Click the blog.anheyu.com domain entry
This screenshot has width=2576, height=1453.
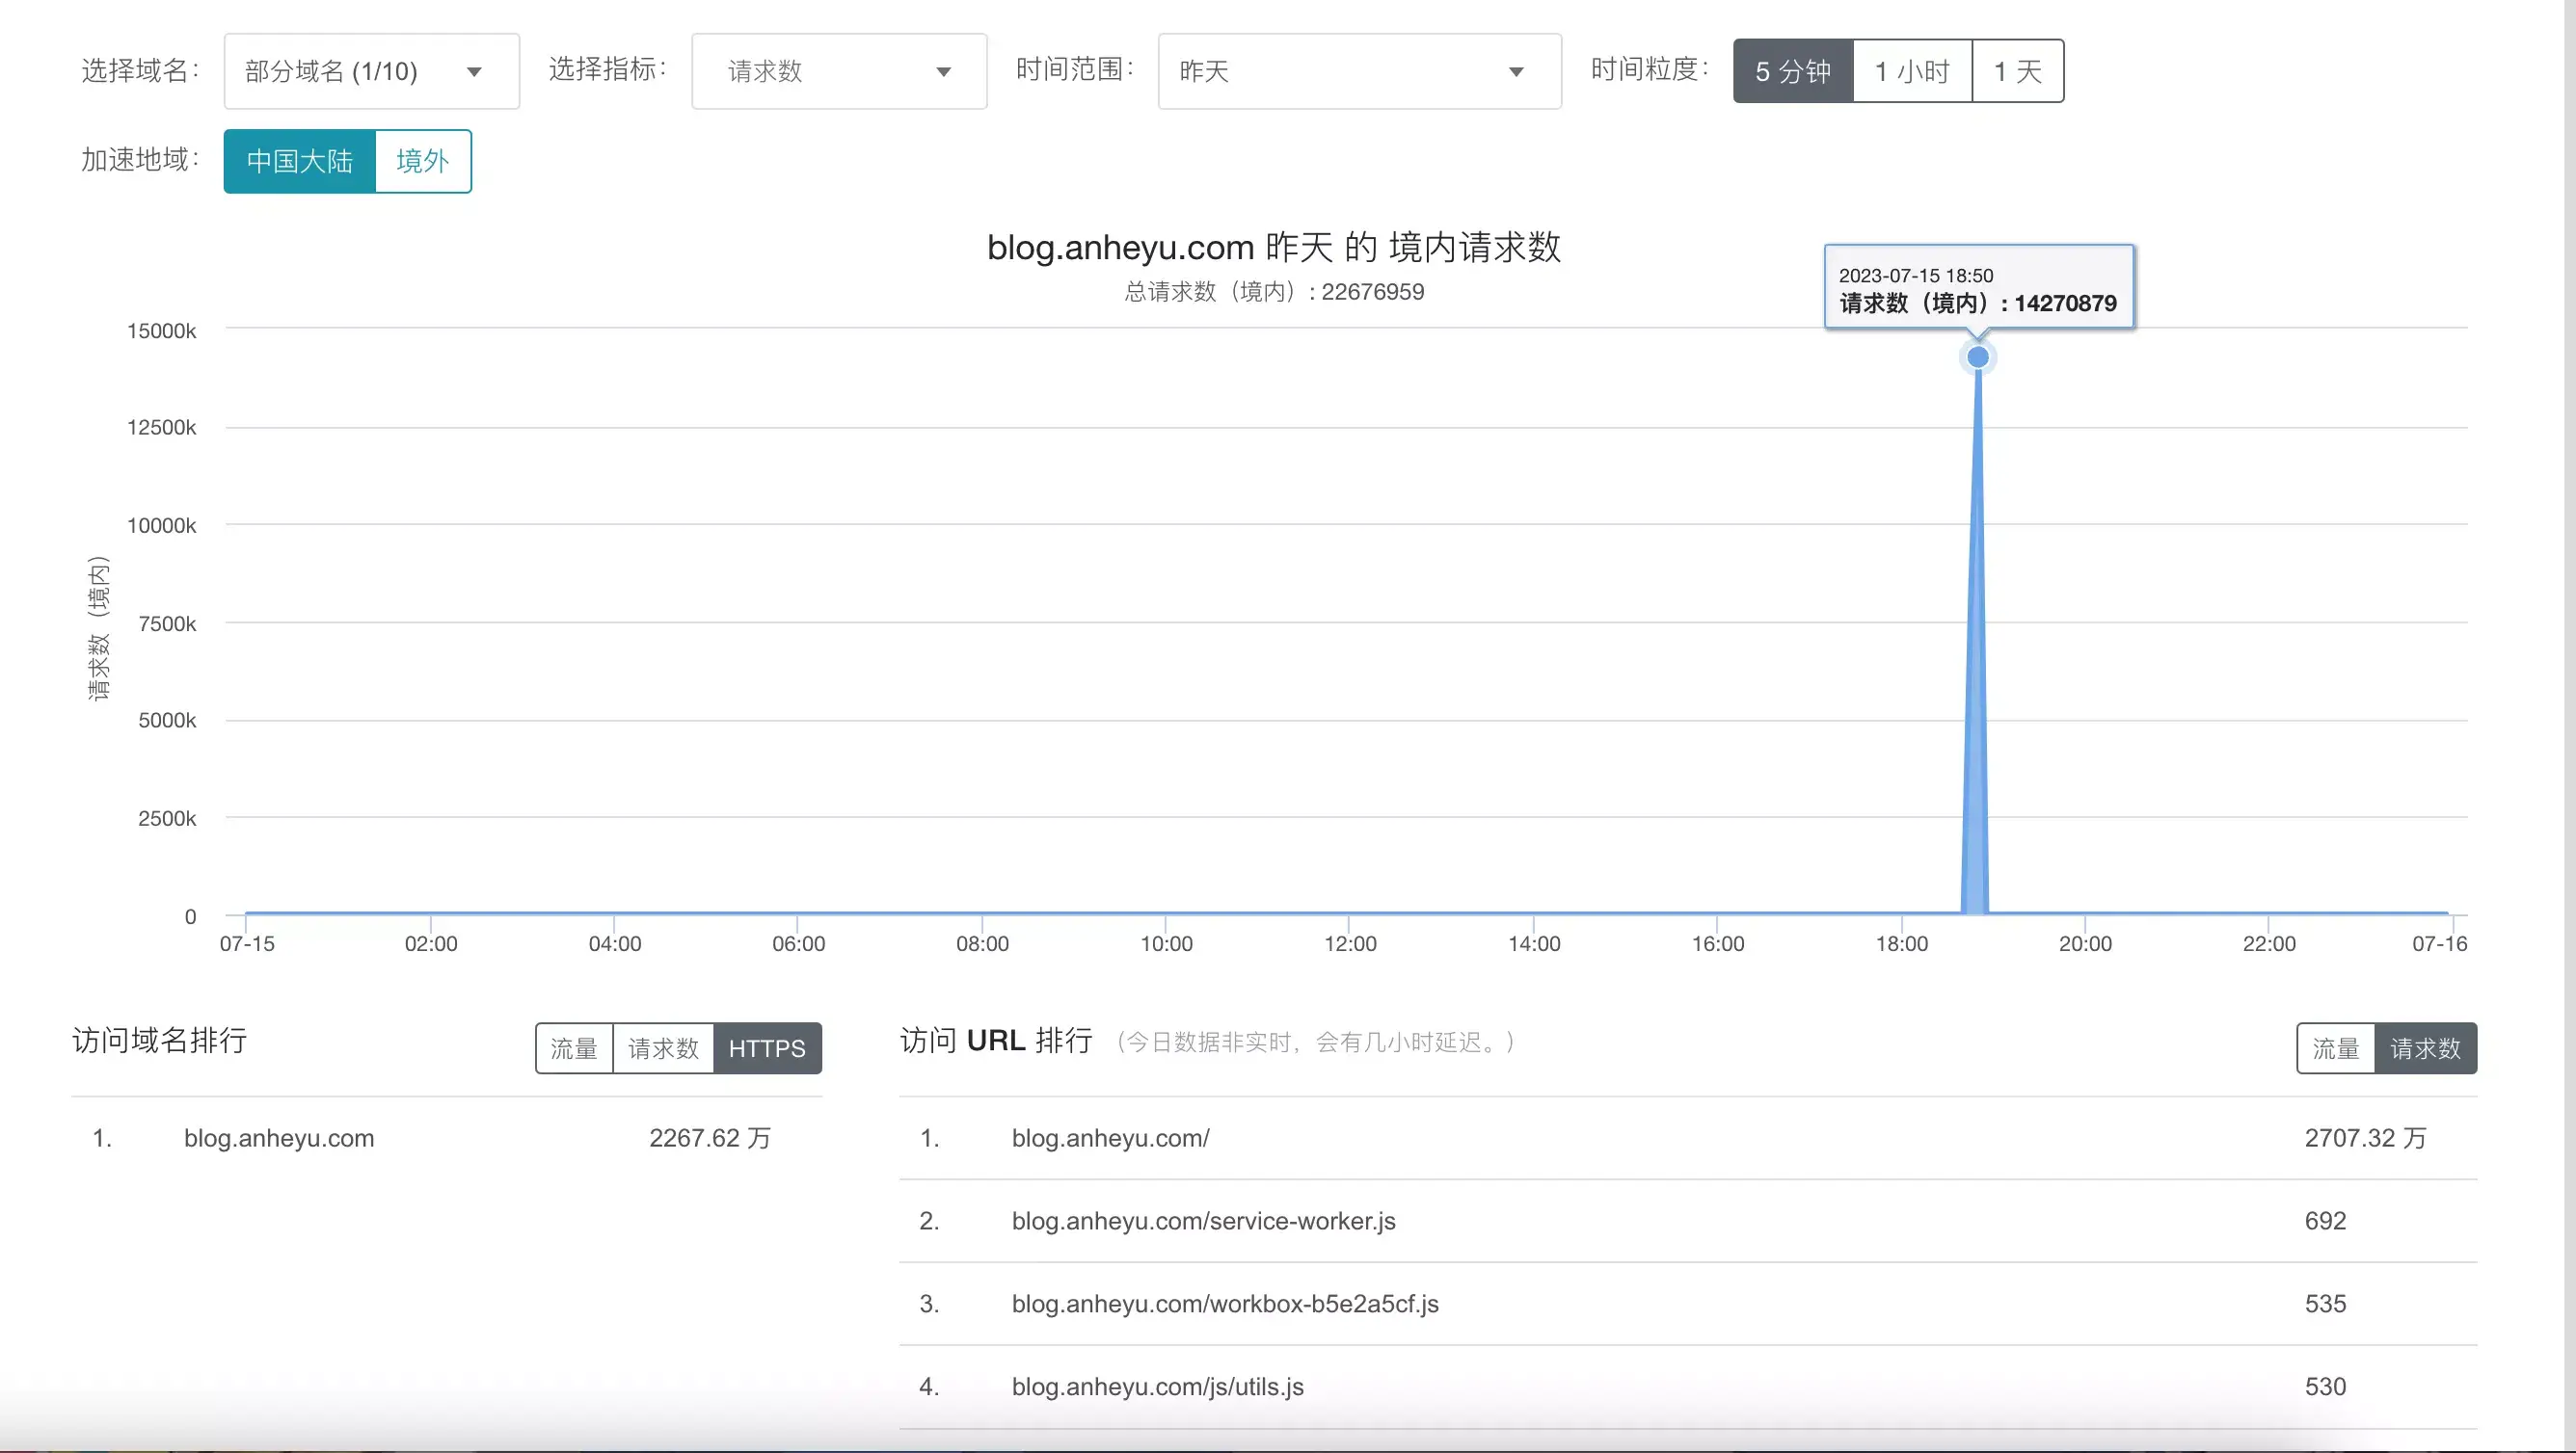(x=279, y=1138)
